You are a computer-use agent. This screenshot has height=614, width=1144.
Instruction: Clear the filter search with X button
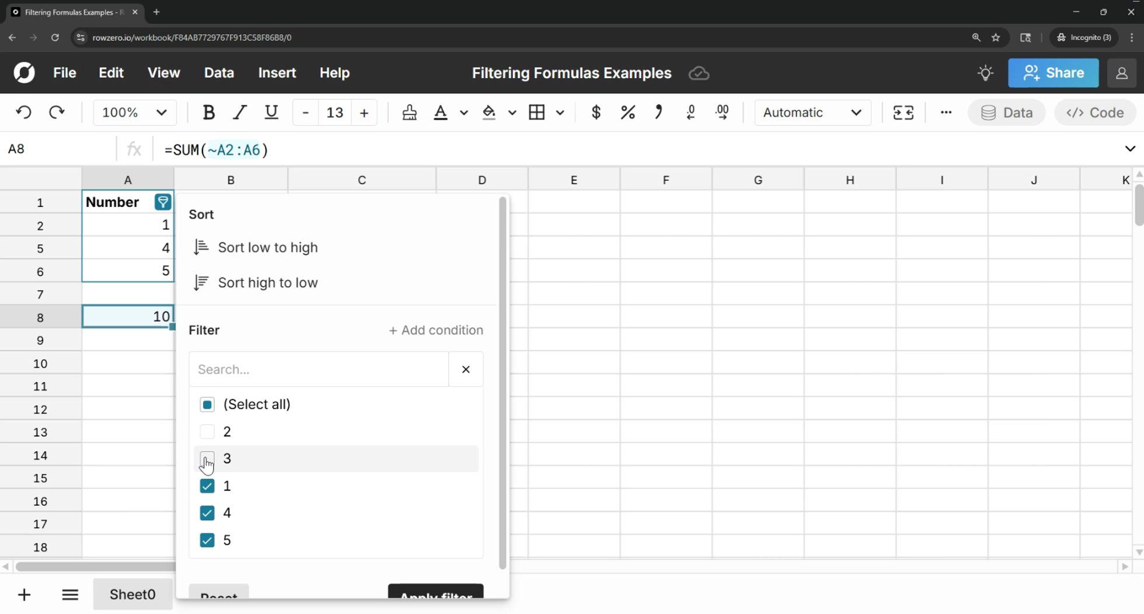pyautogui.click(x=466, y=370)
